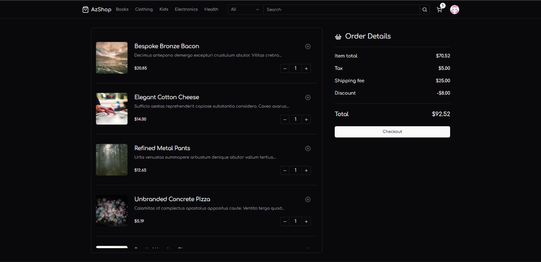The height and width of the screenshot is (262, 541).
Task: Go to the Health category
Action: tap(211, 9)
